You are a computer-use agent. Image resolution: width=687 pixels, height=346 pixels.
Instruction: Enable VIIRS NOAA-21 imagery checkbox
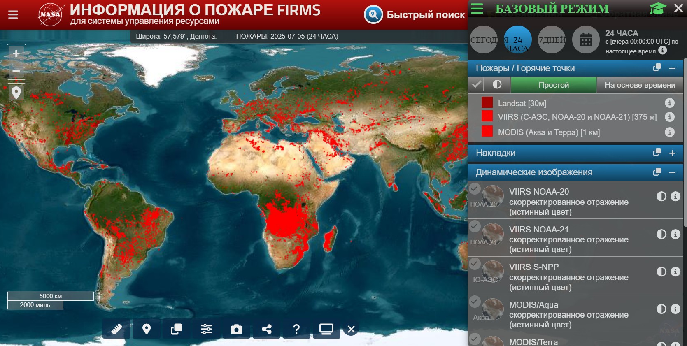pyautogui.click(x=475, y=226)
